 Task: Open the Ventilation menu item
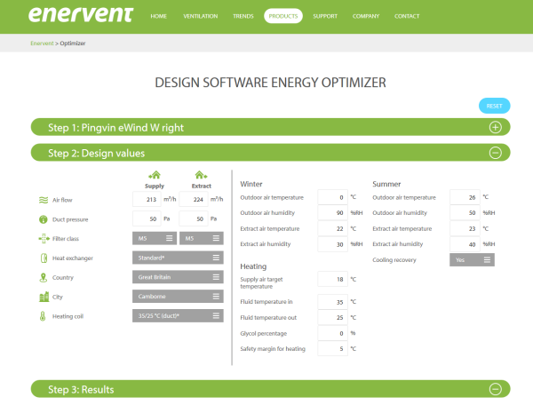pyautogui.click(x=201, y=16)
